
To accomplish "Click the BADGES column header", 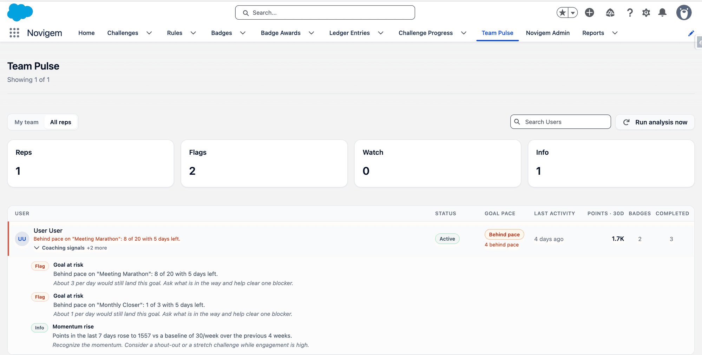I will [639, 213].
